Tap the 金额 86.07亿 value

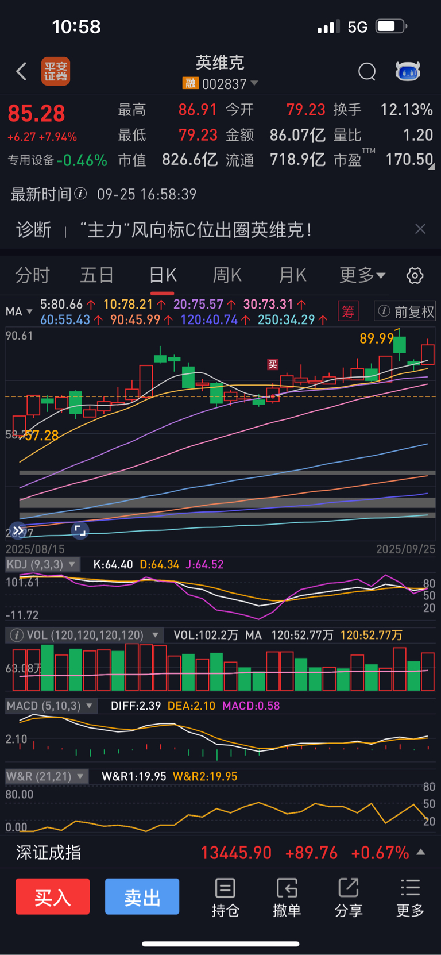pyautogui.click(x=297, y=135)
